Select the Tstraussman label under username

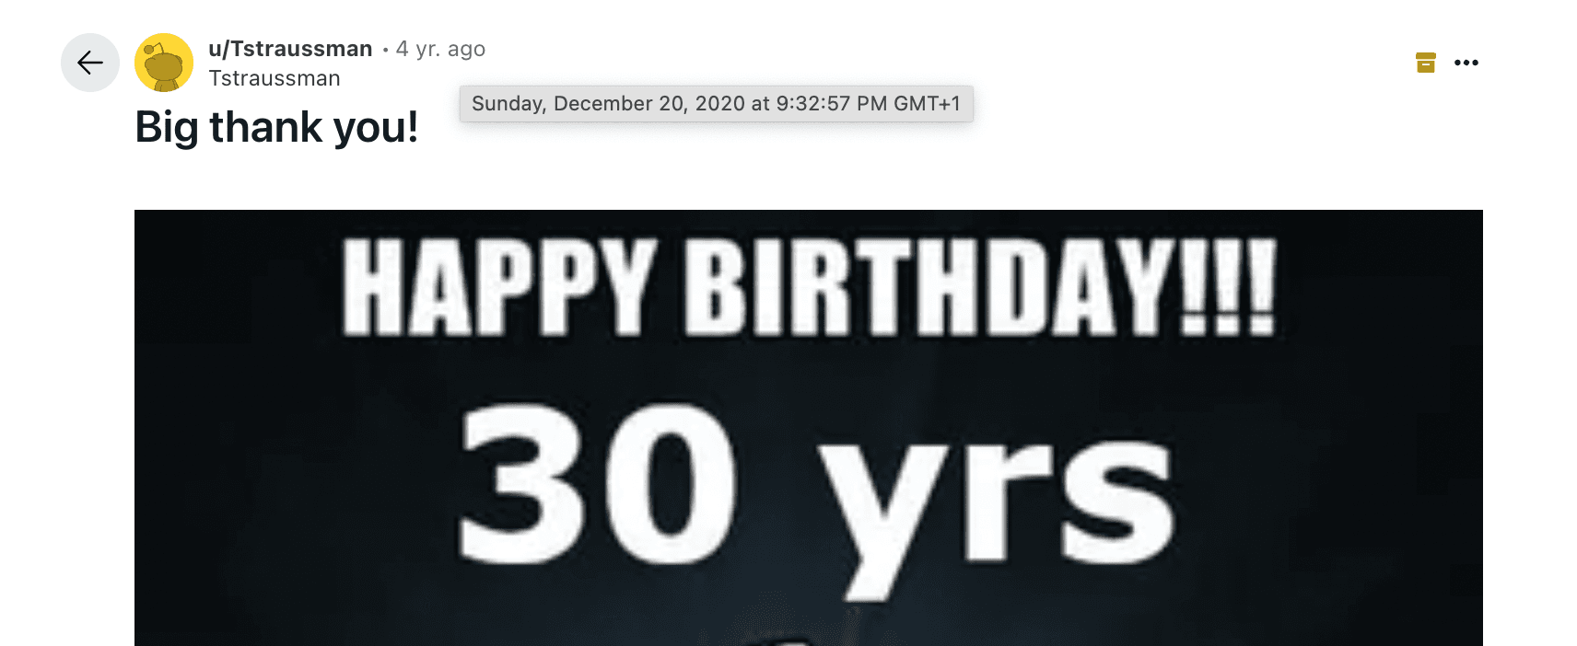click(275, 78)
